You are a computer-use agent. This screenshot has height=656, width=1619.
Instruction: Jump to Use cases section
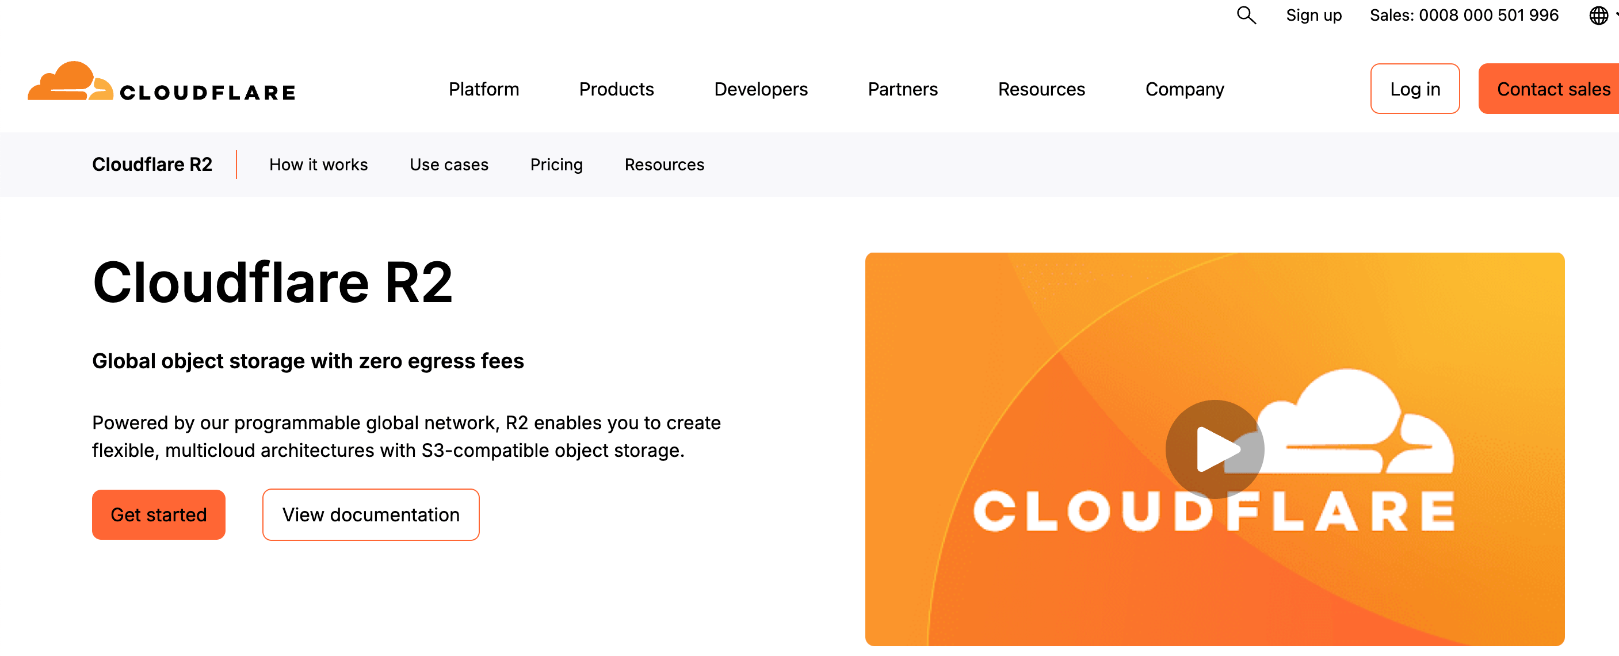pos(449,165)
